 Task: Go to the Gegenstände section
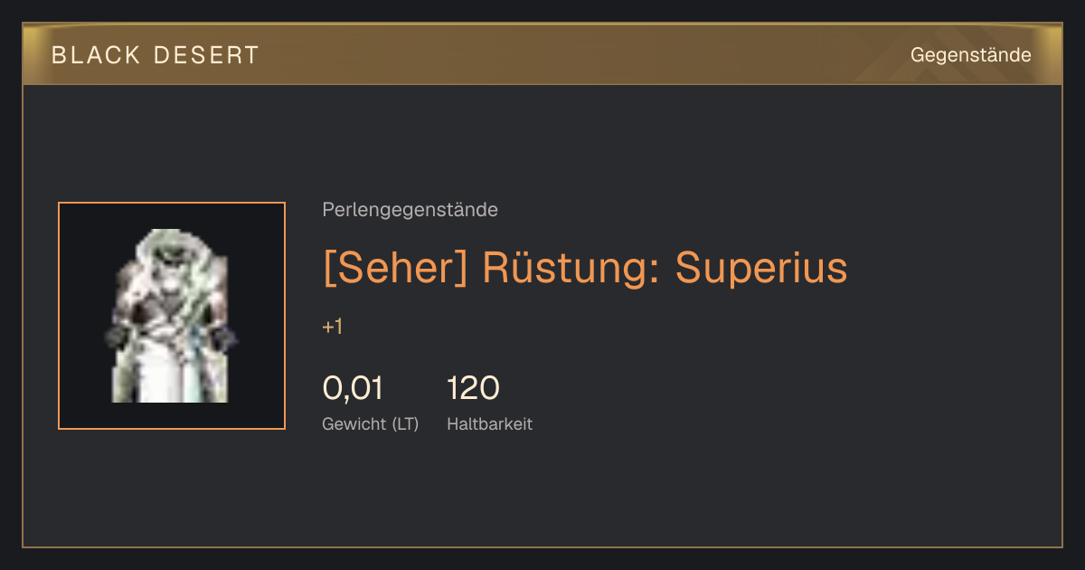click(970, 55)
